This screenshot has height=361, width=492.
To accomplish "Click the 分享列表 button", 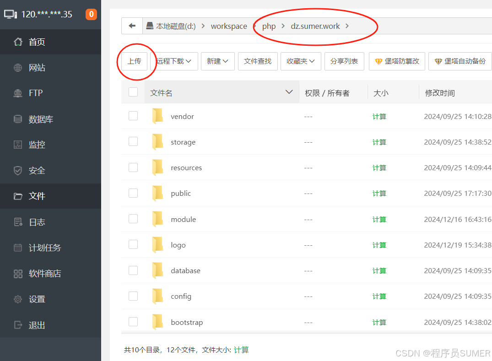I will point(344,61).
